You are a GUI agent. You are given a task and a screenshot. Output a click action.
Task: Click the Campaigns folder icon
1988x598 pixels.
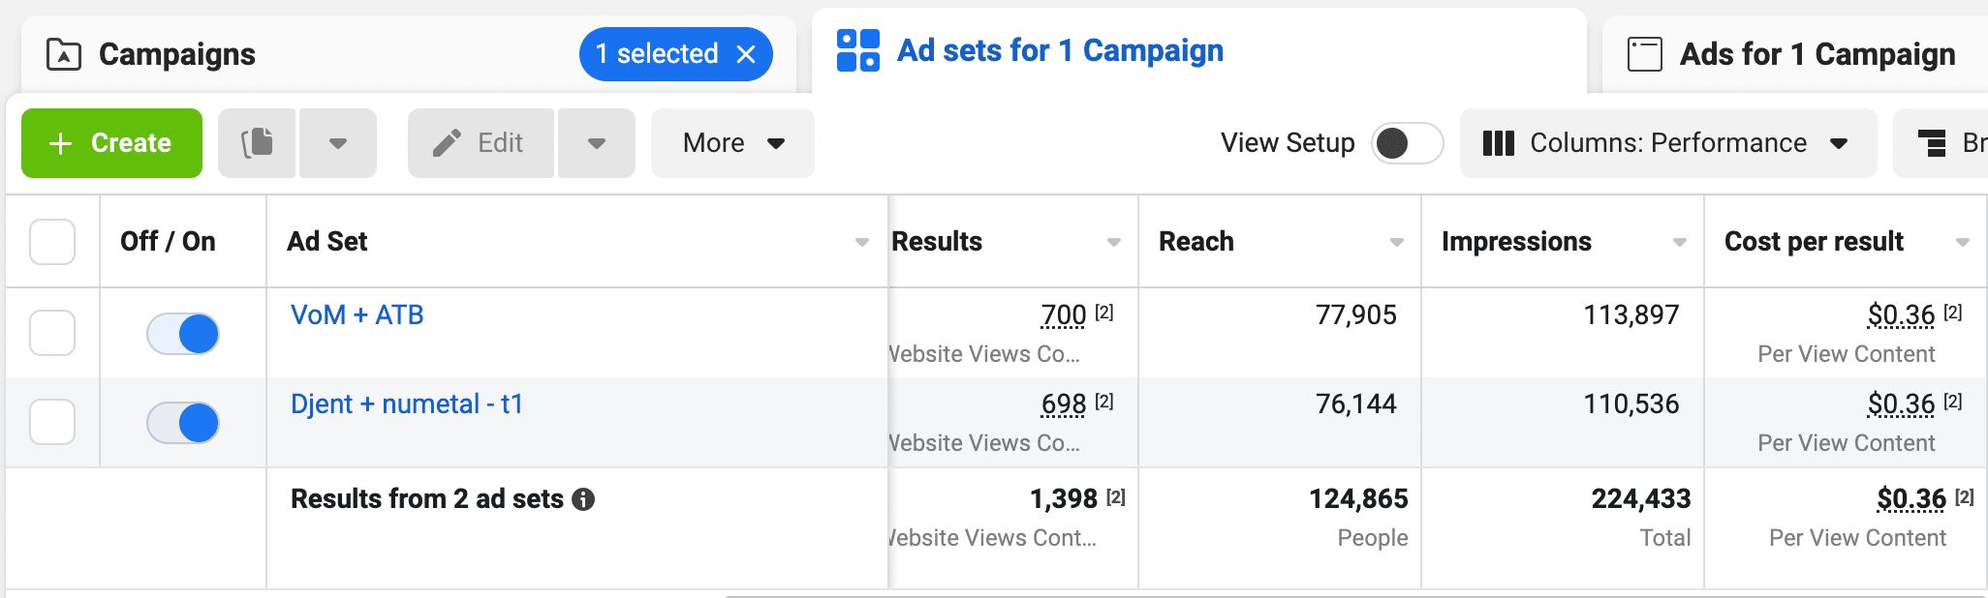pyautogui.click(x=64, y=54)
